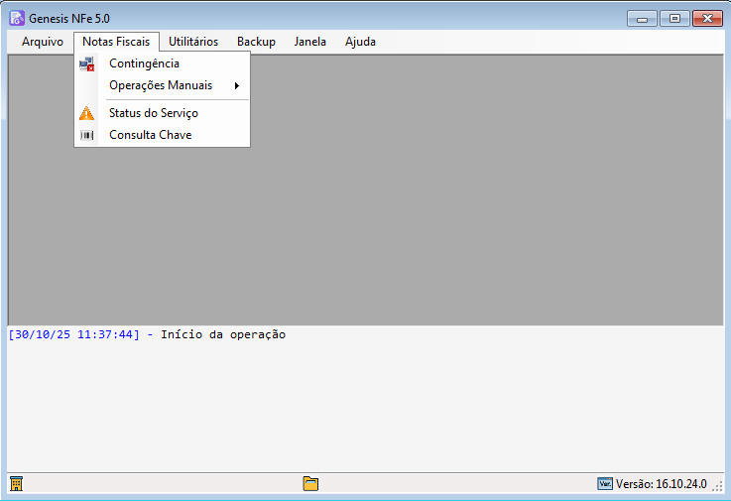This screenshot has height=501, width=731.
Task: Click the Contingência icon in the menu
Action: click(87, 63)
